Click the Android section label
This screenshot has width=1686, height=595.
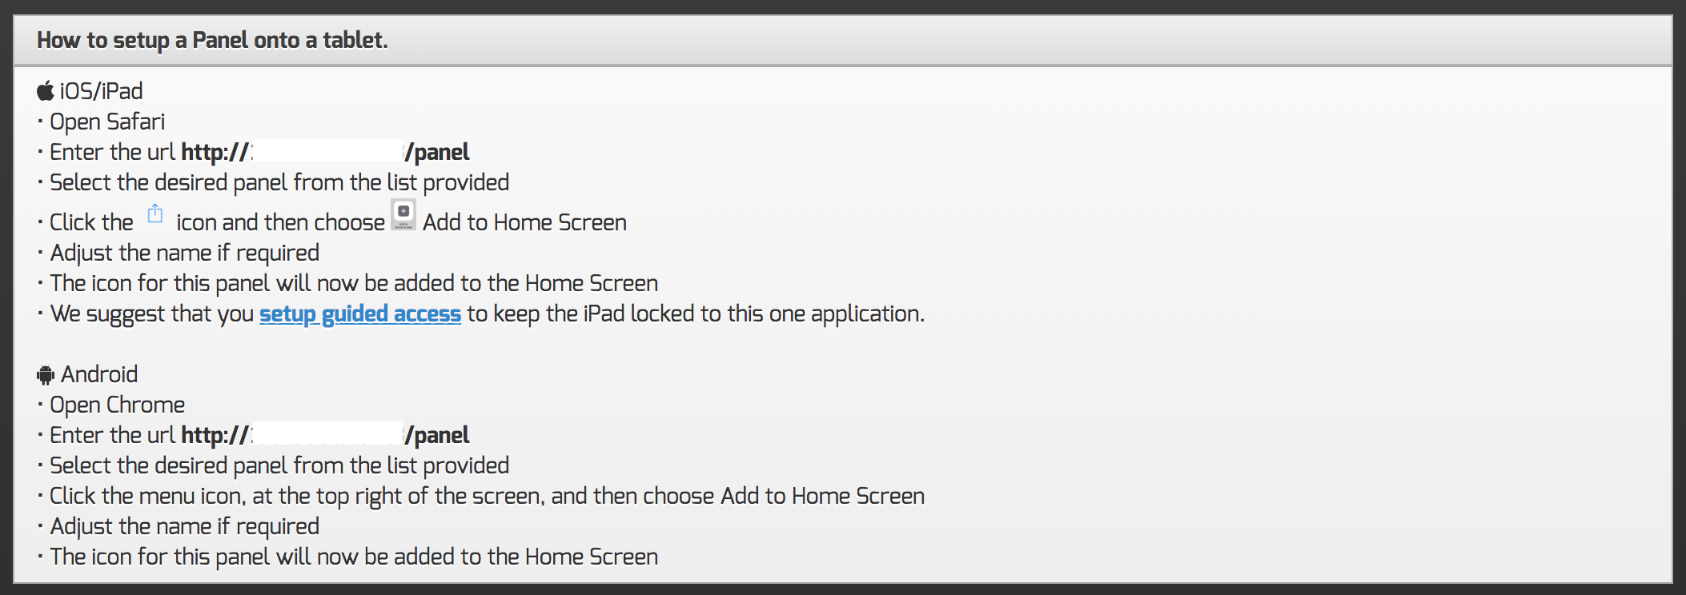click(x=99, y=374)
